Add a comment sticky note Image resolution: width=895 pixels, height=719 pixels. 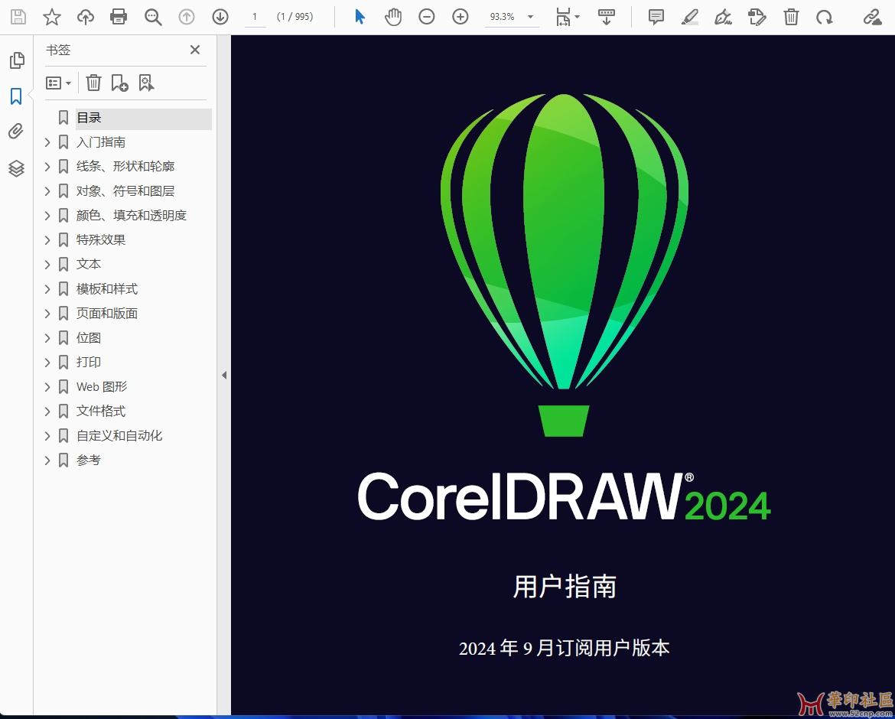[656, 17]
